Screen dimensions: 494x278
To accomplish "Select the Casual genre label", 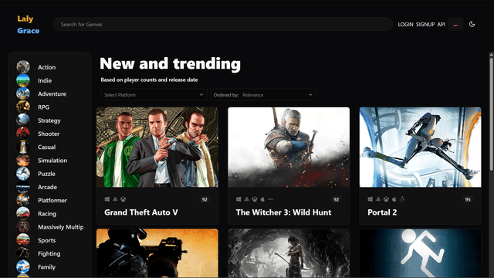I will coord(46,147).
